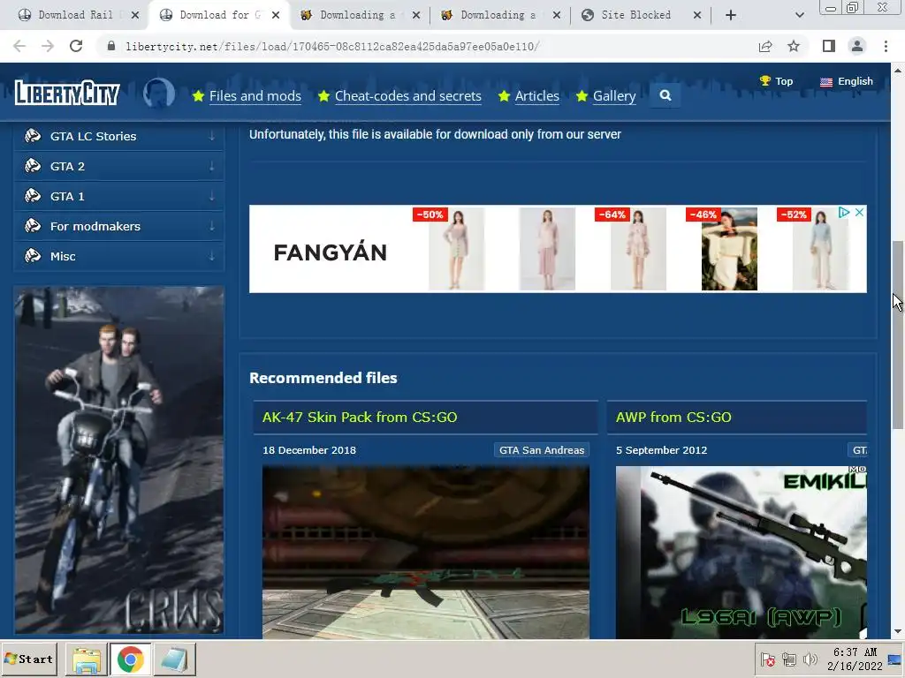Screen dimensions: 905x678
Task: Click the LibertyCity logo
Action: (x=67, y=93)
